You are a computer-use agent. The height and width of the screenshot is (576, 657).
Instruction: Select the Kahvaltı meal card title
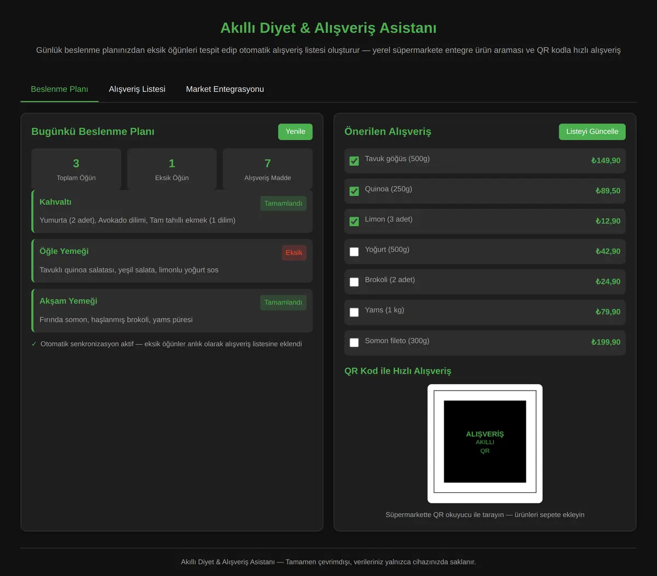pyautogui.click(x=55, y=202)
